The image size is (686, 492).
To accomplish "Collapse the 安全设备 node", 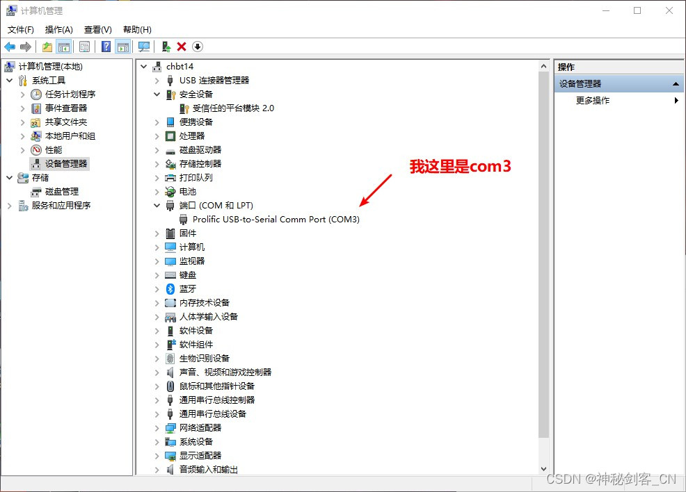I will (x=157, y=95).
